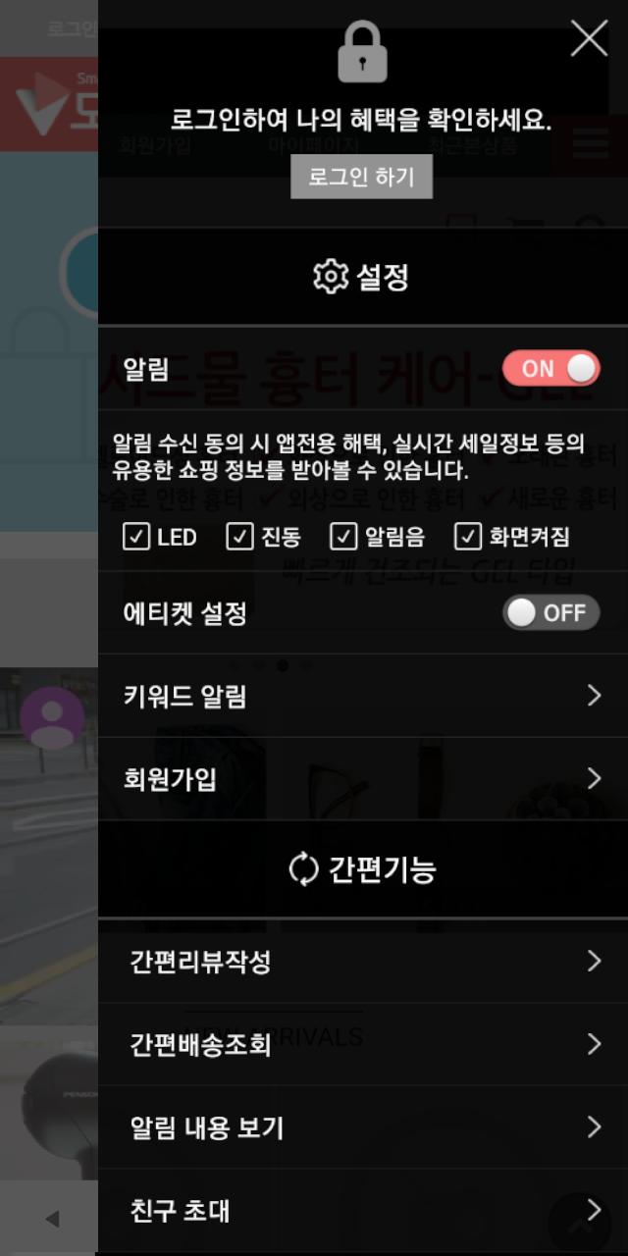Click the 로그인 하기 button
Image resolution: width=628 pixels, height=1256 pixels.
362,177
